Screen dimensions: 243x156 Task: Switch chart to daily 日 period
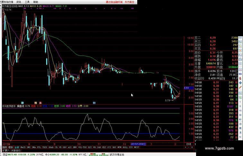[240, 124]
